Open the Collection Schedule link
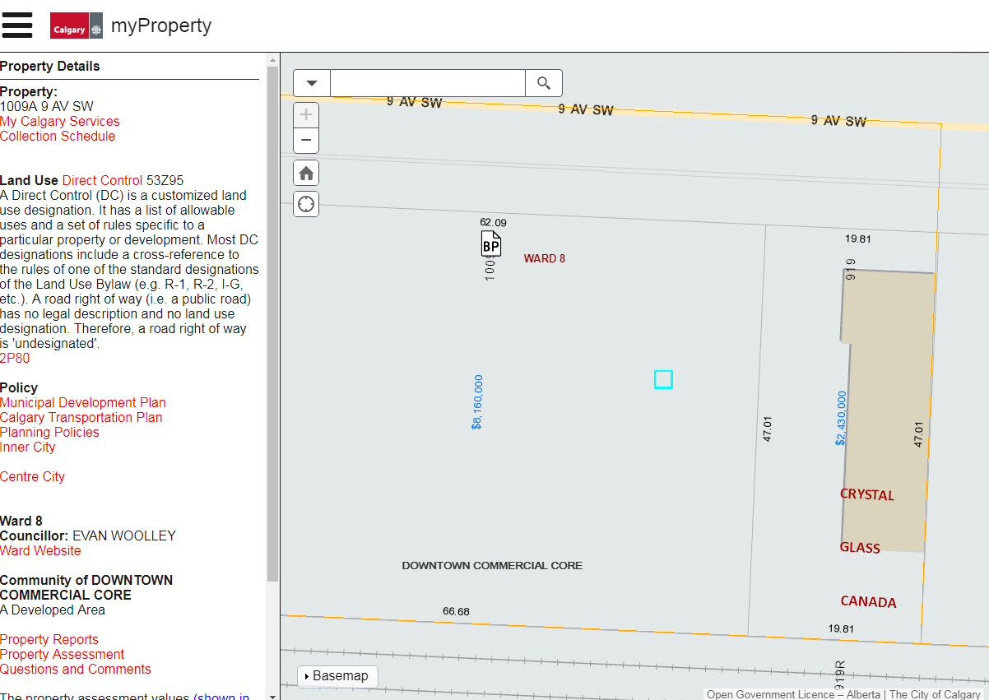This screenshot has width=989, height=700. point(58,137)
